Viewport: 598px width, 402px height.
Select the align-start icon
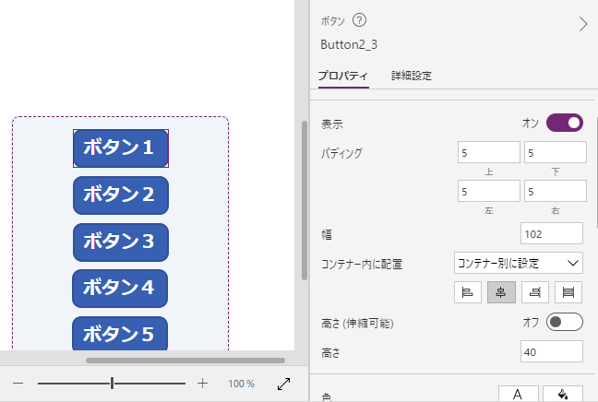[x=468, y=292]
